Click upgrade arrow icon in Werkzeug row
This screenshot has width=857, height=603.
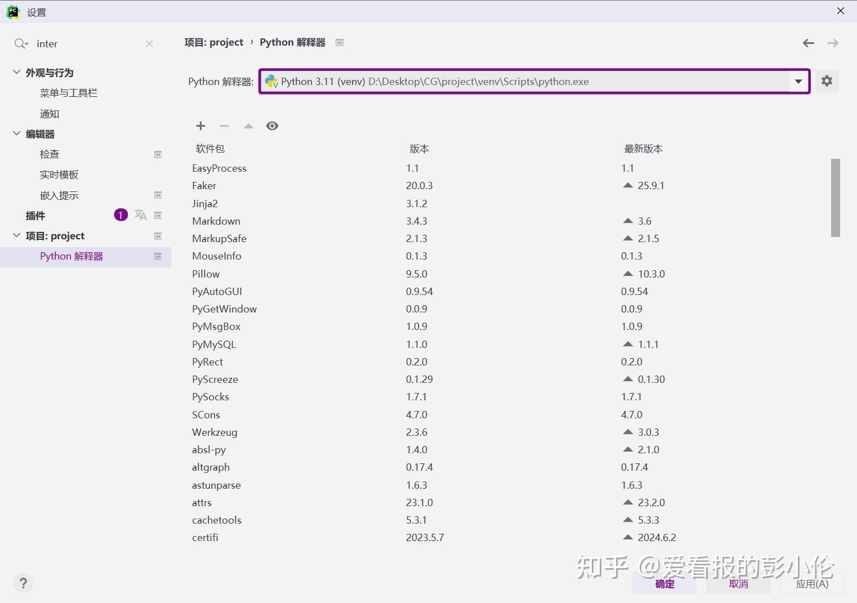coord(628,432)
